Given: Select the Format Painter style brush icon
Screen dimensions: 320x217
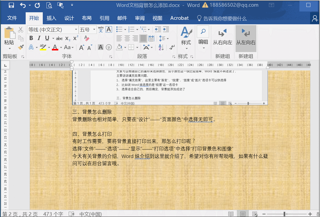Looking at the screenshot, I should click(21, 47).
